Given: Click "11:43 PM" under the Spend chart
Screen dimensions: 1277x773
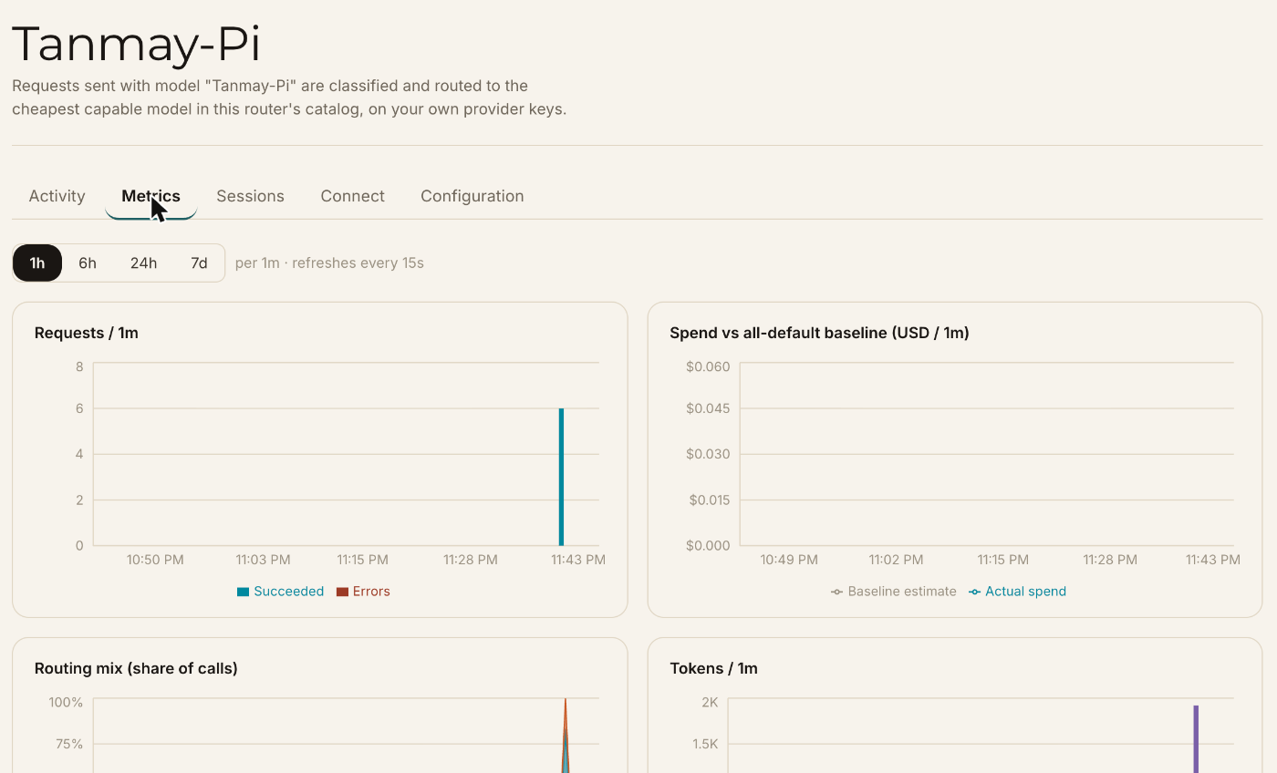Looking at the screenshot, I should 1213,560.
